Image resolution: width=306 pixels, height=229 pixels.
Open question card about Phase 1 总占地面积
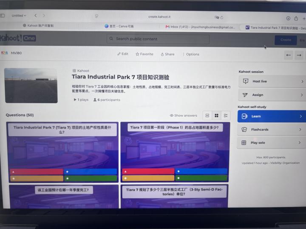coord(175,152)
